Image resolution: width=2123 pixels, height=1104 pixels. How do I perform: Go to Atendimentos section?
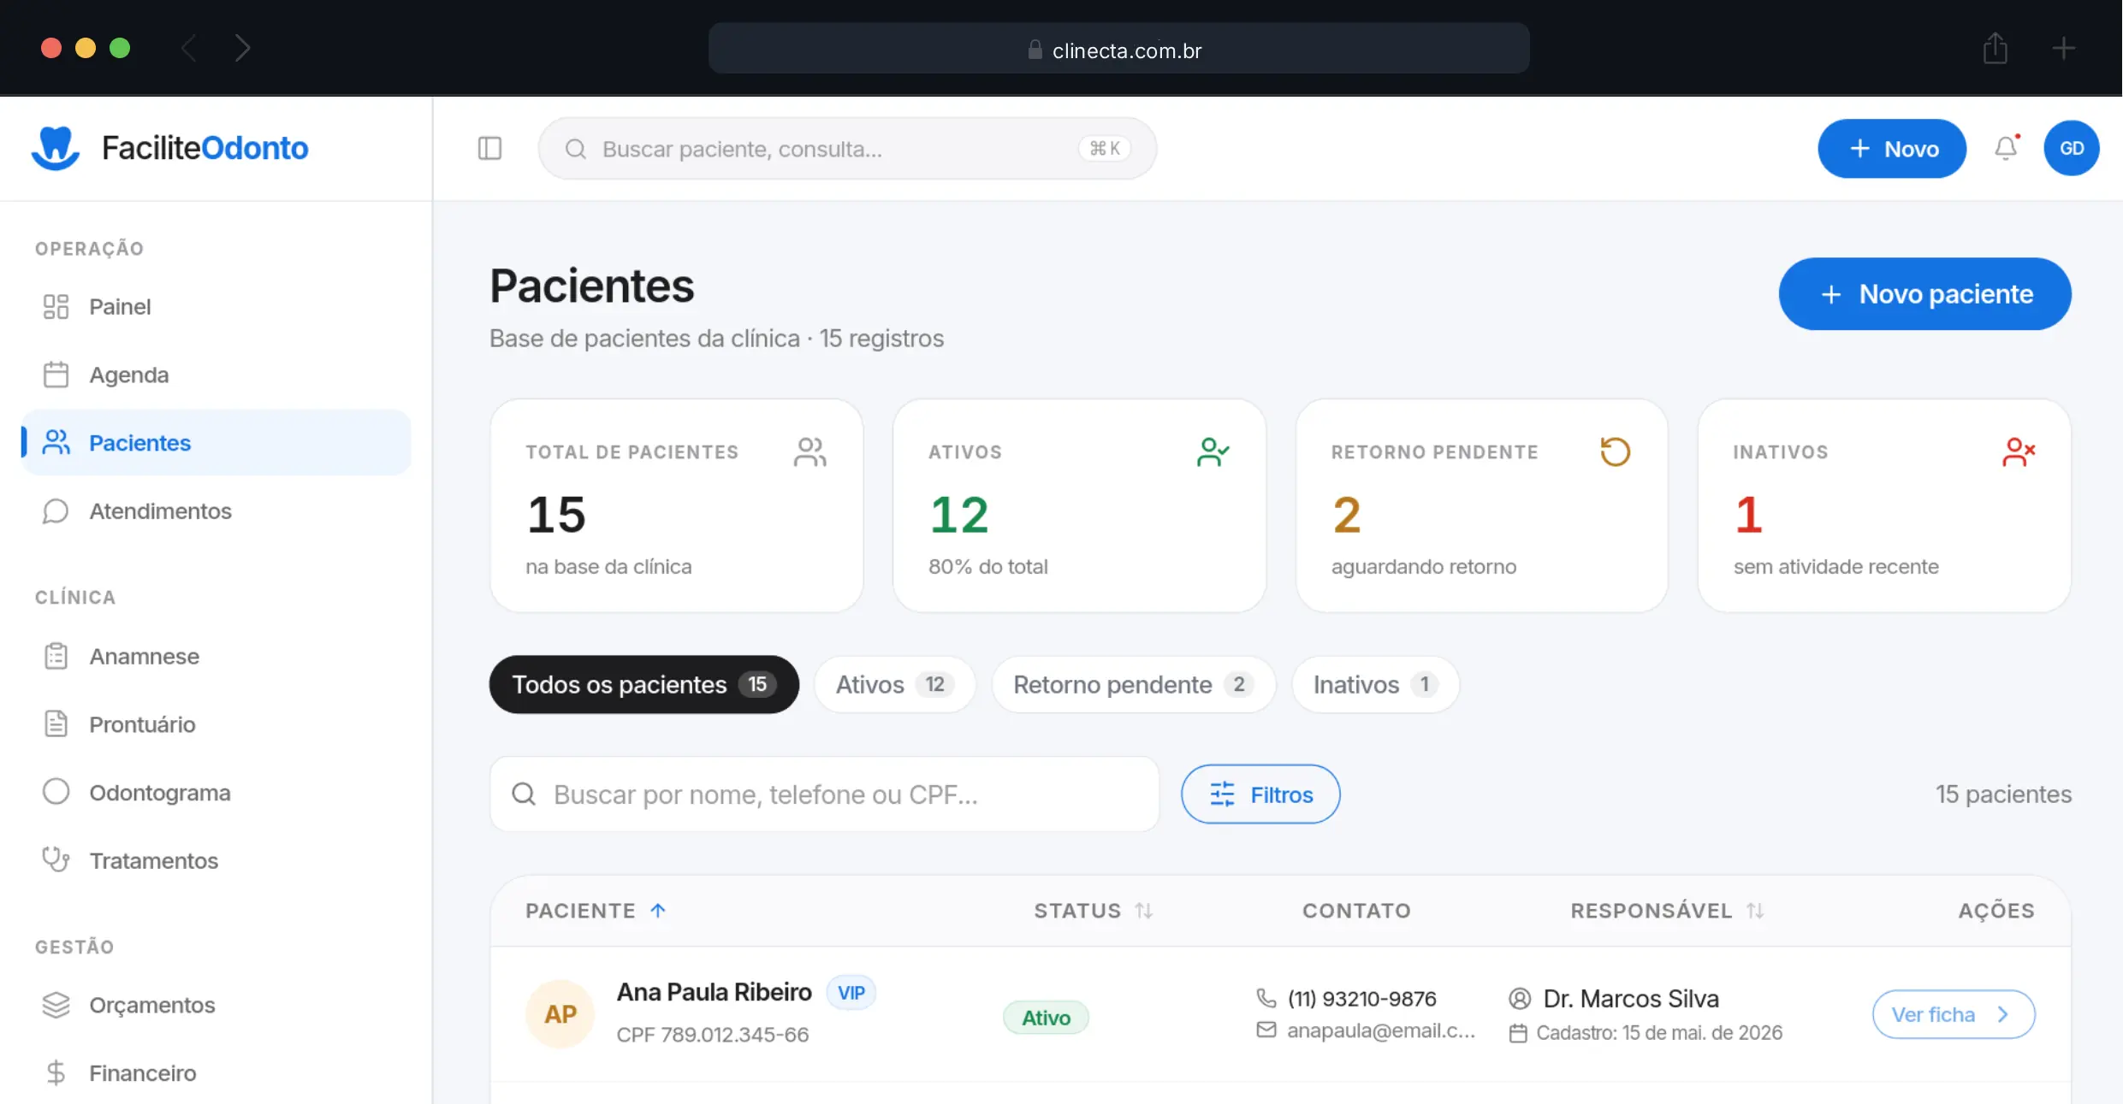[216, 511]
